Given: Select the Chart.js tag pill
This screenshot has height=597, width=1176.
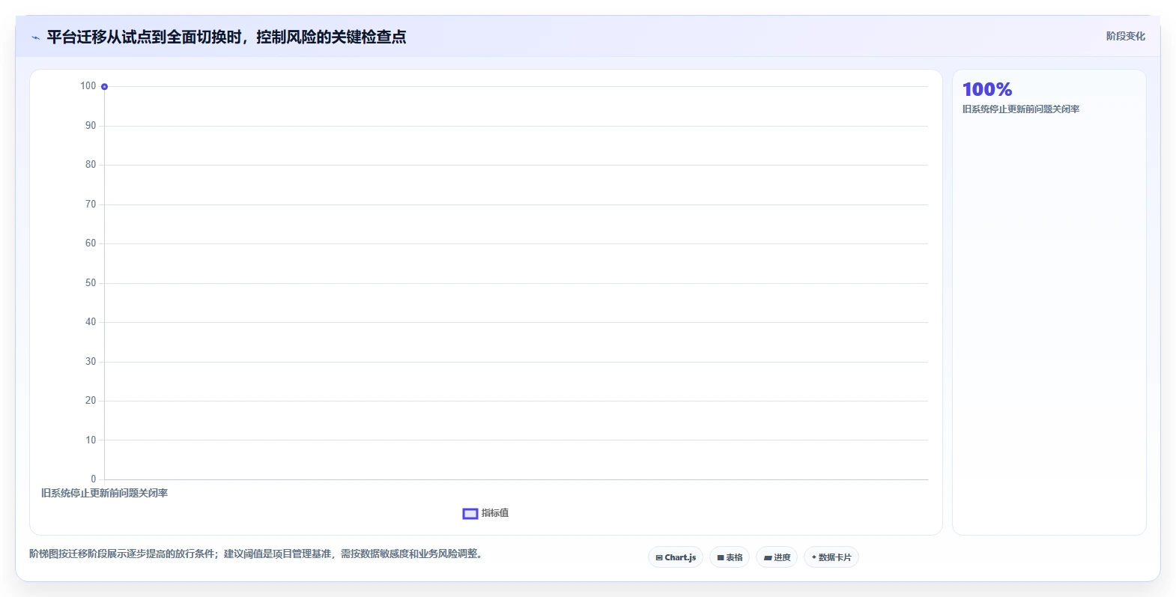Looking at the screenshot, I should [x=676, y=557].
